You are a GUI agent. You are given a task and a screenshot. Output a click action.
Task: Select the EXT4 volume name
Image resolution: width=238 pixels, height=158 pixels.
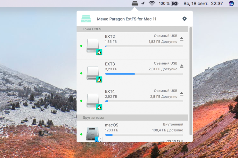110,91
